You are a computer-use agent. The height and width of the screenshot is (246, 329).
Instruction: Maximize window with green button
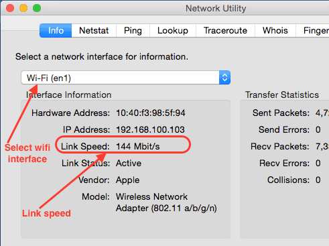tap(37, 8)
